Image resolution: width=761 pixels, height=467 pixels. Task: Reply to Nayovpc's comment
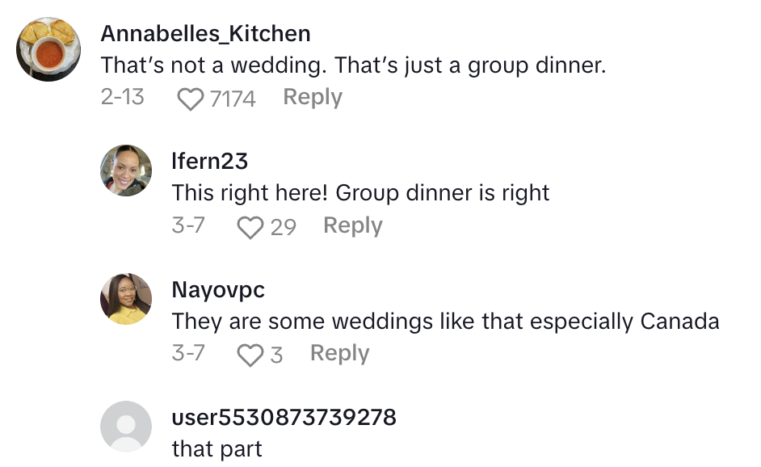coord(339,354)
